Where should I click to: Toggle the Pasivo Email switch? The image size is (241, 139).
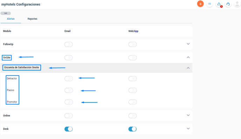69,90
